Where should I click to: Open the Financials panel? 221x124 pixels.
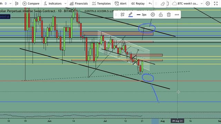(79, 3)
